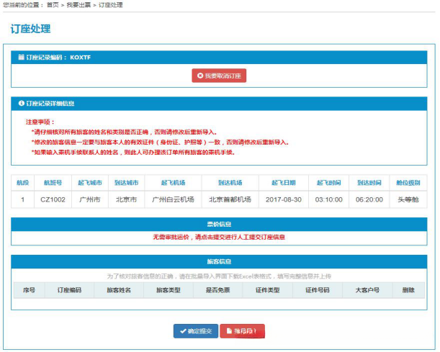Screen dimensions: 440x352
Task: Click the 北京首都机场 cell
Action: point(230,199)
